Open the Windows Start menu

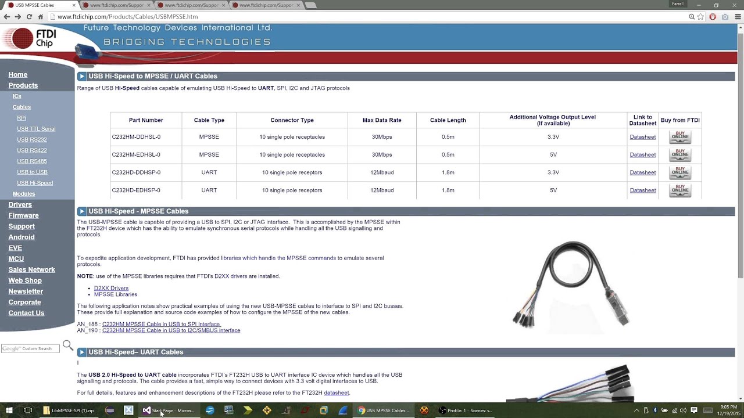click(9, 410)
